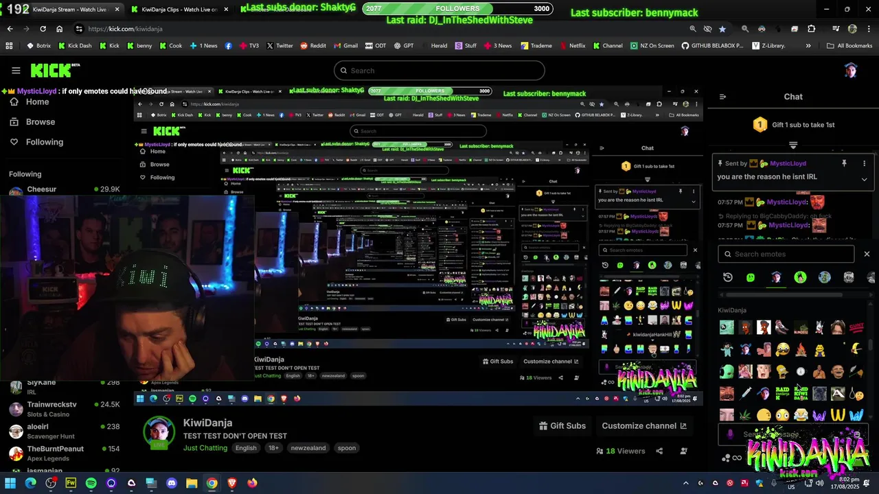Go to Browse in Kick sidebar

click(32, 121)
